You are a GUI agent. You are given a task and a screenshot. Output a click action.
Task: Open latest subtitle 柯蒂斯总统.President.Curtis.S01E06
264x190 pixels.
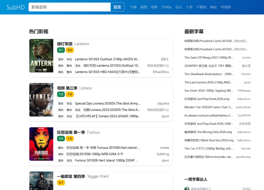click(209, 41)
